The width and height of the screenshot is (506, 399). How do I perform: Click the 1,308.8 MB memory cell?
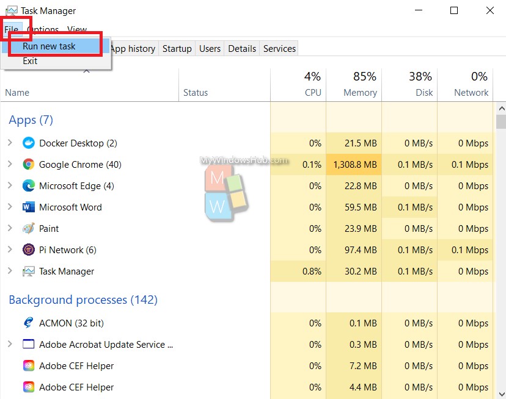click(354, 164)
